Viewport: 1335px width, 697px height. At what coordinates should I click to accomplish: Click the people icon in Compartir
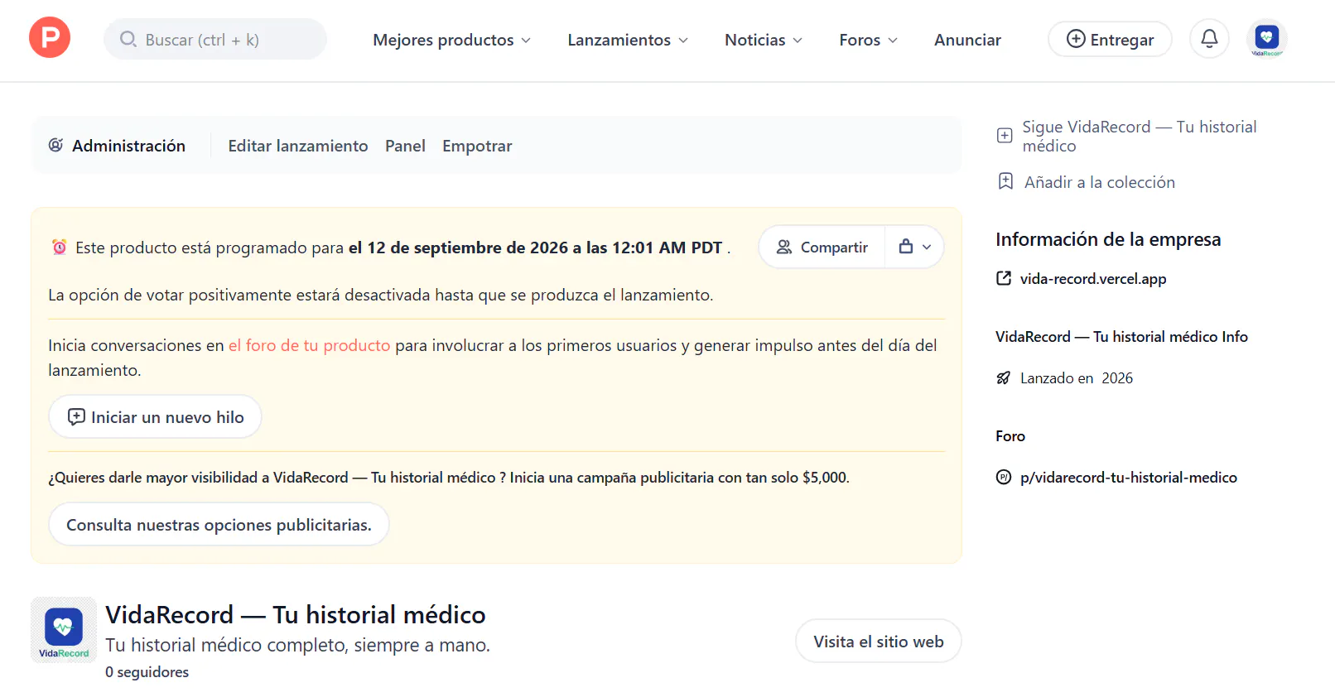point(784,247)
